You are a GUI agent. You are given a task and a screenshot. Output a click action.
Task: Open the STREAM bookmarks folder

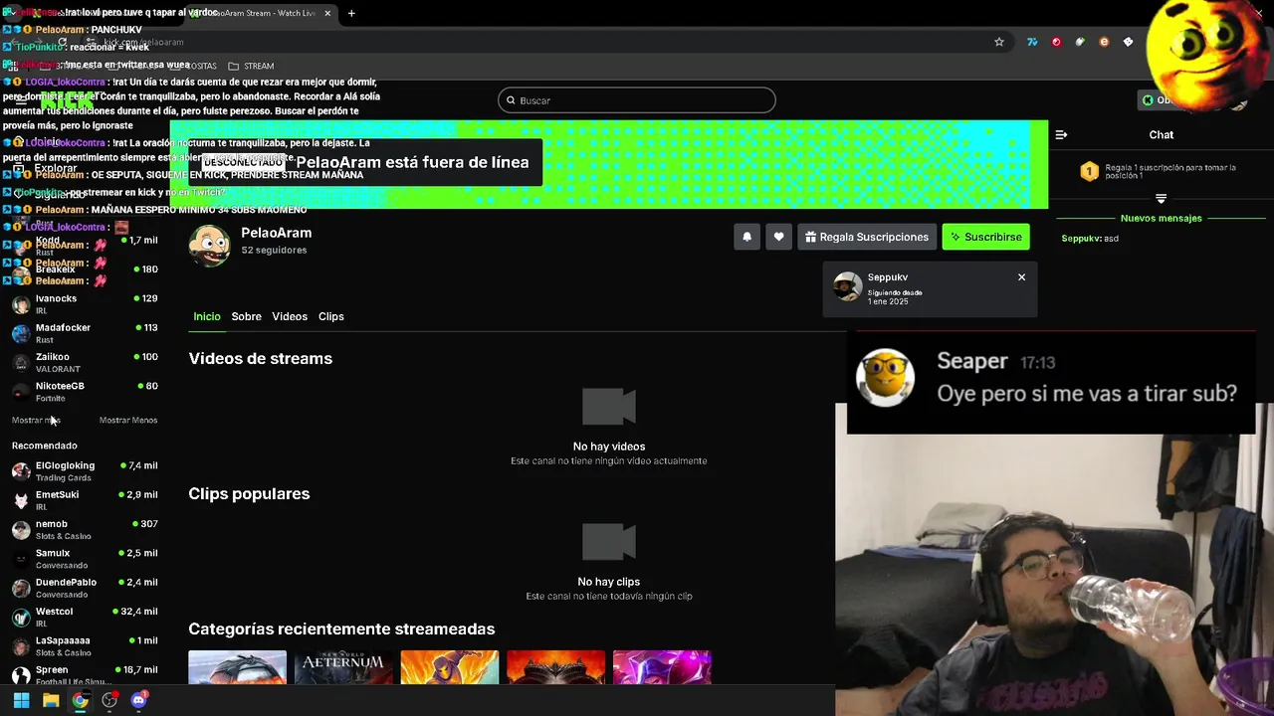251,66
